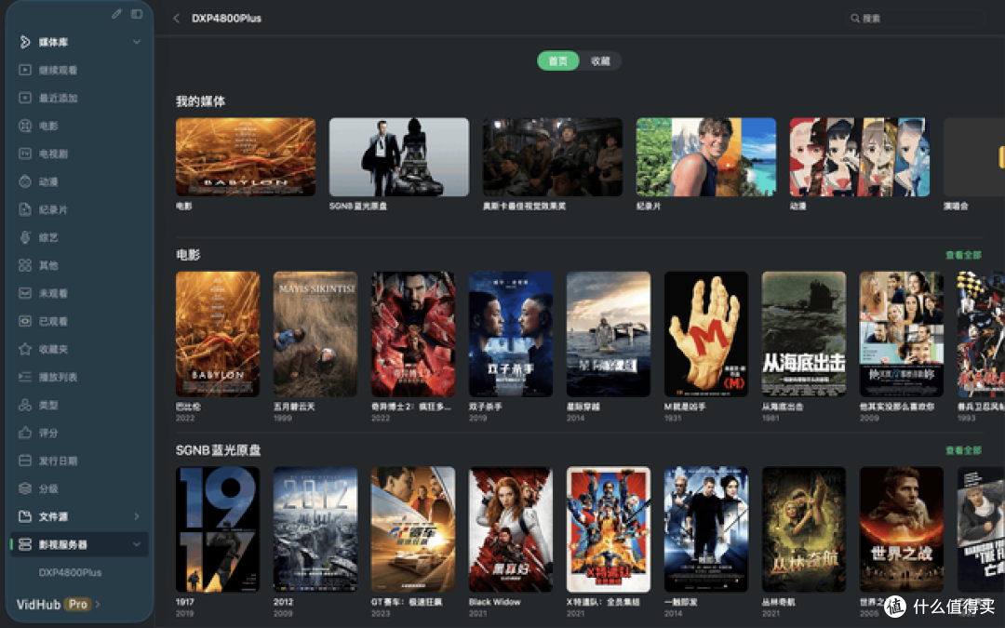Click the 文件源 file source folder icon
Image resolution: width=1005 pixels, height=628 pixels.
coord(25,515)
